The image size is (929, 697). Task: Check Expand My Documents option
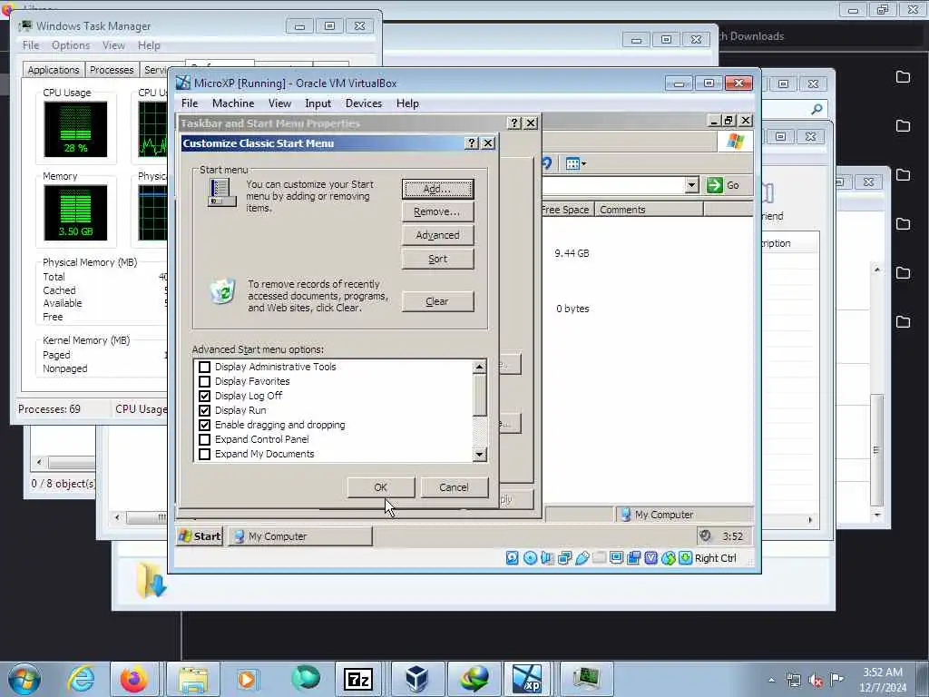coord(204,454)
